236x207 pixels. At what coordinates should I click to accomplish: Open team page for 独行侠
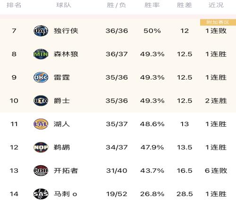tap(66, 31)
